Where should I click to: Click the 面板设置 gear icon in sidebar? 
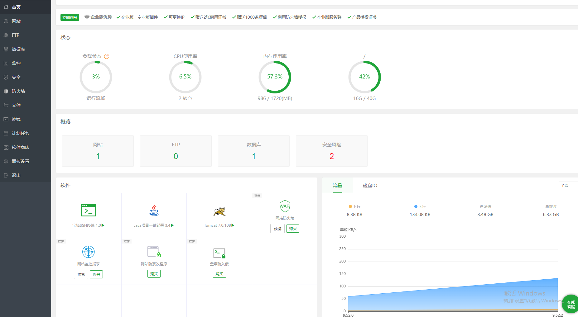(x=6, y=161)
